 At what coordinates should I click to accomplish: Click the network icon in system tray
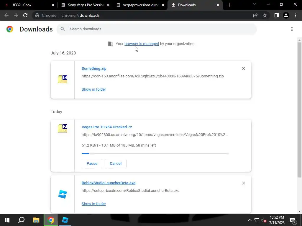tap(257, 220)
